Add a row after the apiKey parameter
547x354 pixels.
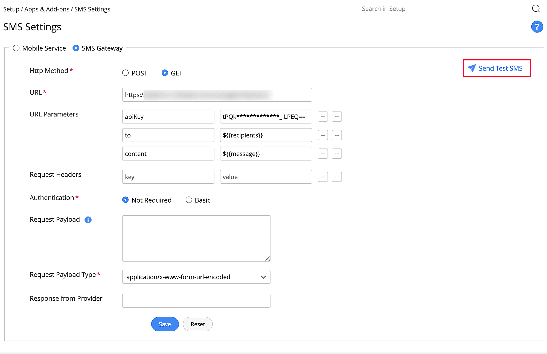(x=337, y=117)
